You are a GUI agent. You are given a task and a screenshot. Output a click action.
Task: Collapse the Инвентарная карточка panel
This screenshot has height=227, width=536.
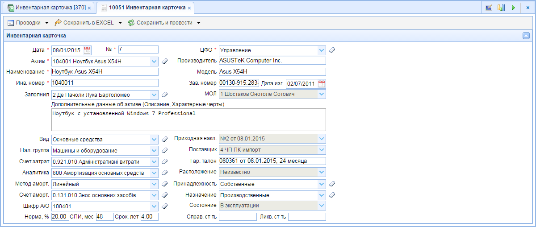526,36
